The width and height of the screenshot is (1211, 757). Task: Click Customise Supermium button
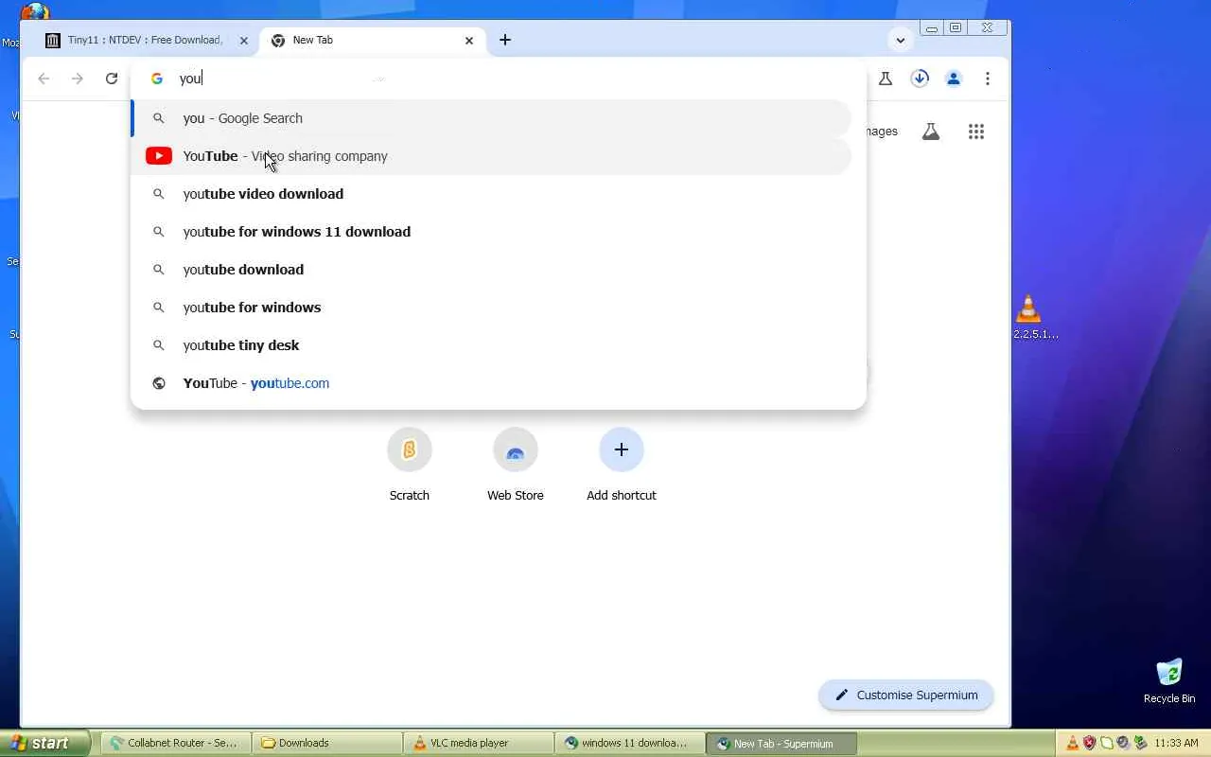pyautogui.click(x=905, y=695)
